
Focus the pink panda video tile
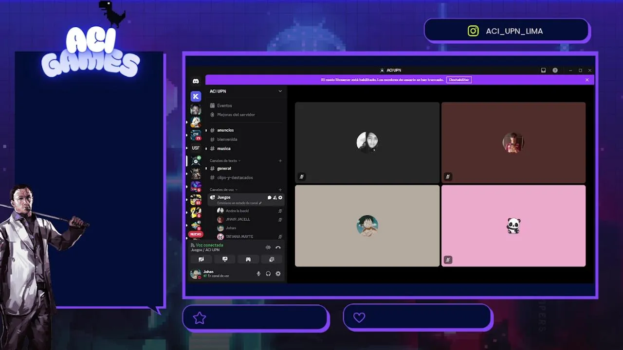click(513, 226)
